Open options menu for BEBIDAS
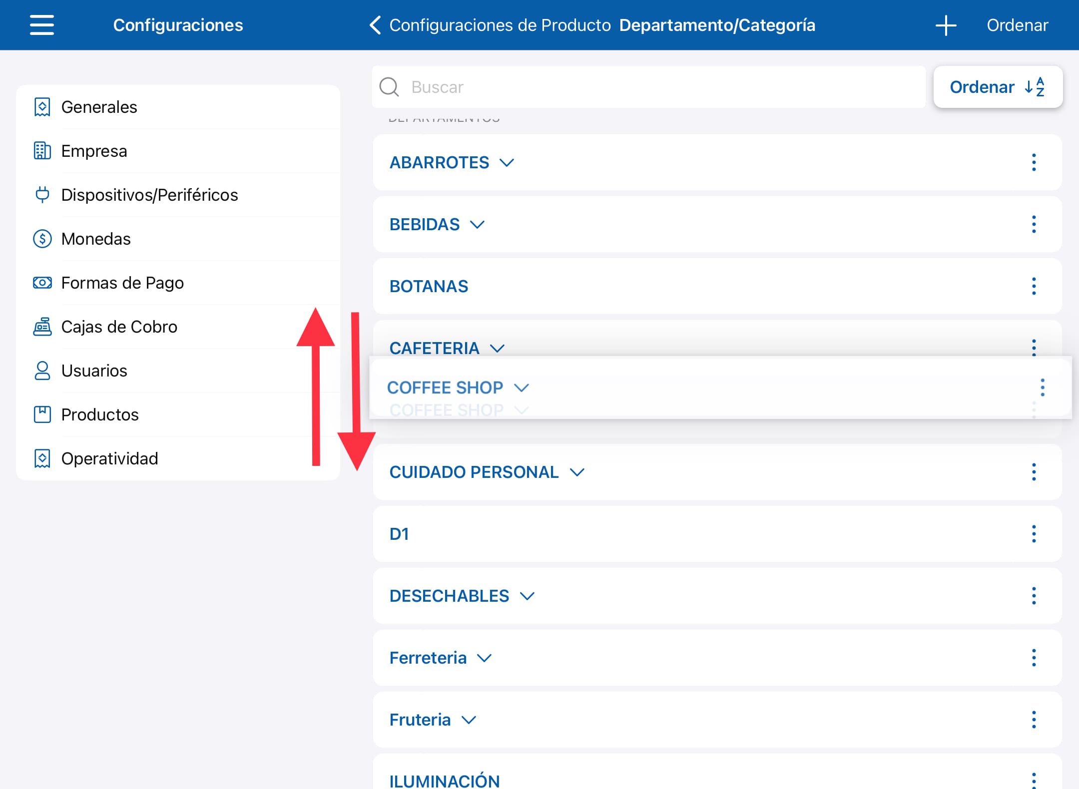The height and width of the screenshot is (789, 1079). coord(1034,224)
